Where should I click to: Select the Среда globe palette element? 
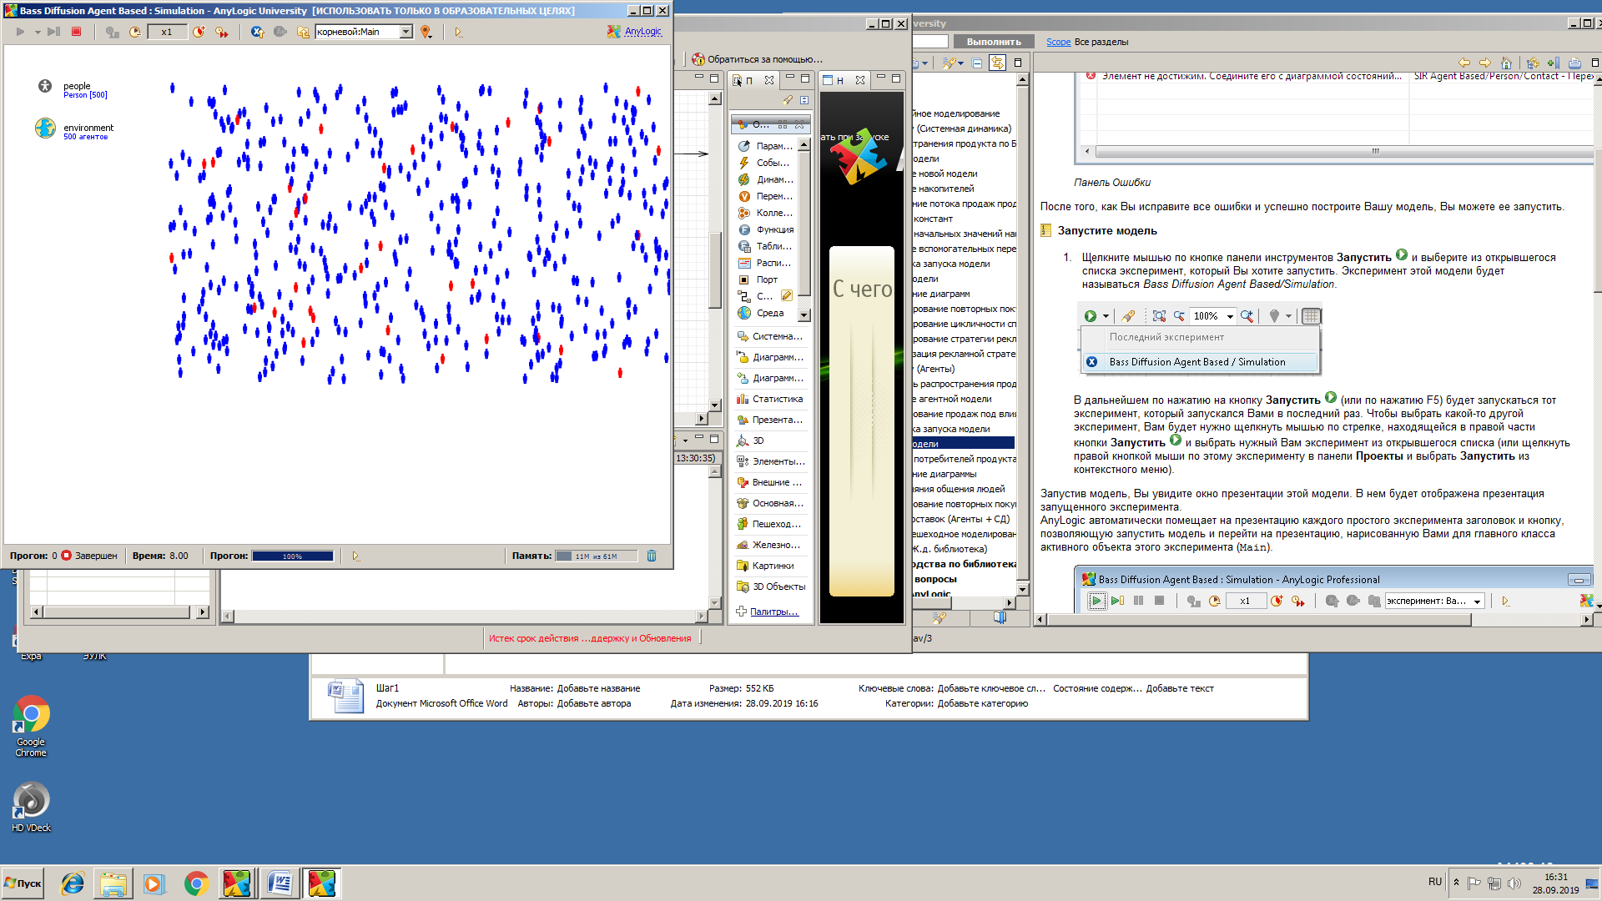tap(761, 313)
